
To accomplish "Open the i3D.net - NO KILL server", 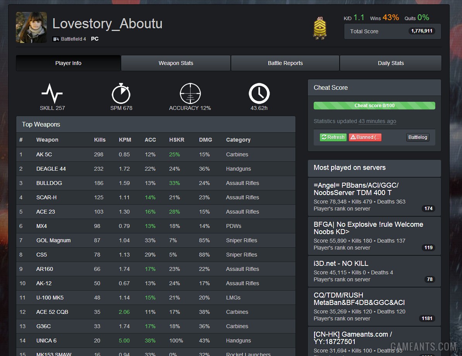I will pos(374,271).
